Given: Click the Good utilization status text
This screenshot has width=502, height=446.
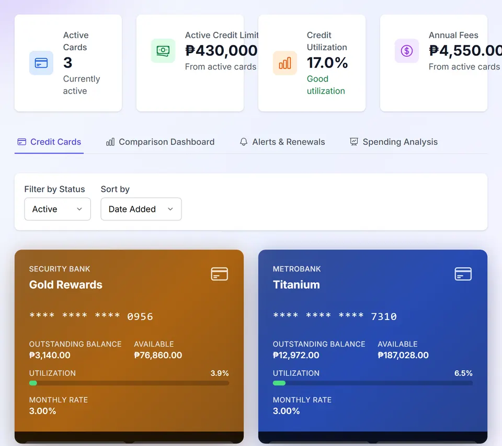Looking at the screenshot, I should (326, 85).
